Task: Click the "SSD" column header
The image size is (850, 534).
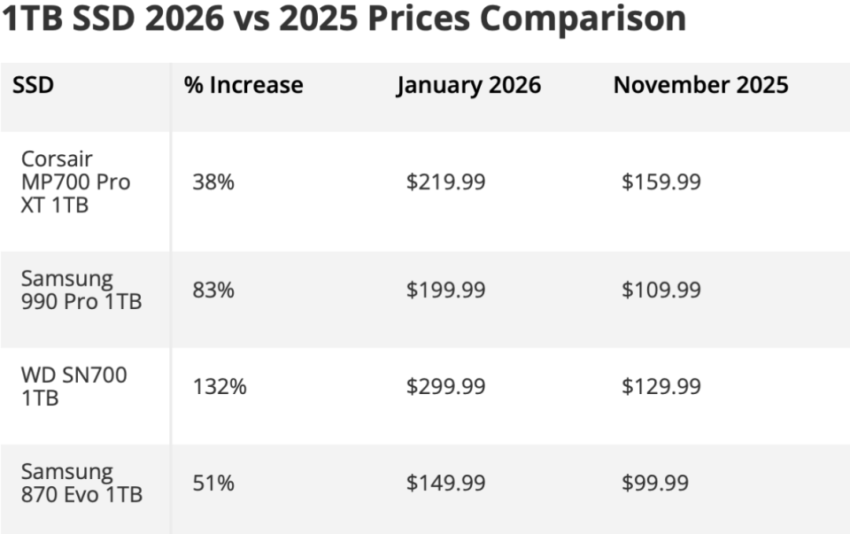Action: click(34, 85)
